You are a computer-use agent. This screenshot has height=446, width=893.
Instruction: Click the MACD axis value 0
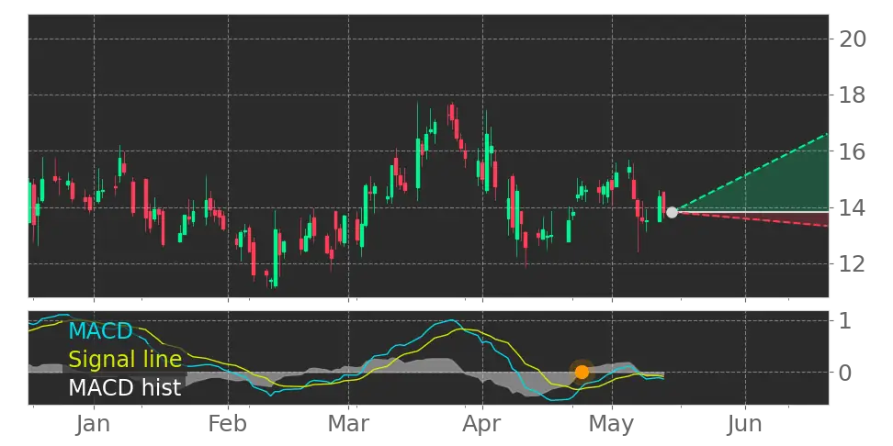(x=845, y=373)
